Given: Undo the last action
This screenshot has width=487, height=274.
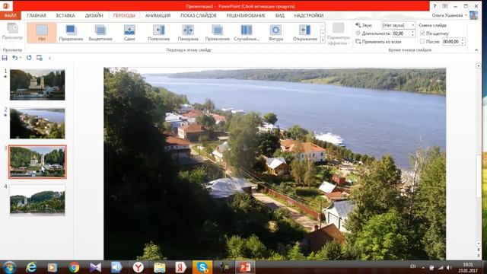Looking at the screenshot, I should coord(14,58).
